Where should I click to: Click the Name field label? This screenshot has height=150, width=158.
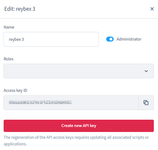click(9, 27)
